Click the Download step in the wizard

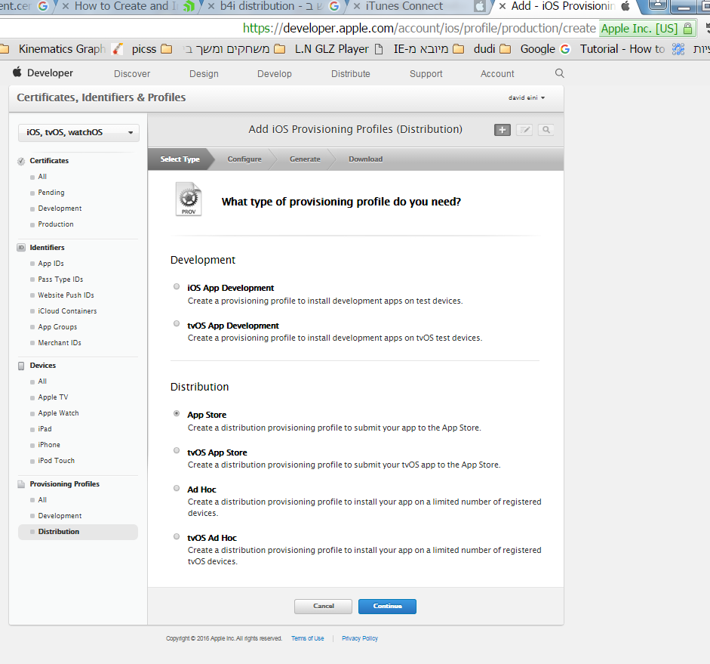click(x=365, y=159)
